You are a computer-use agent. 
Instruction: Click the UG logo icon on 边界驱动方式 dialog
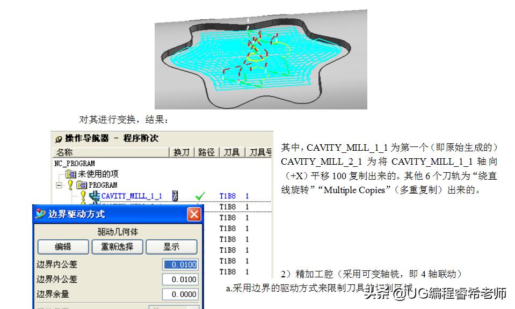(40, 214)
